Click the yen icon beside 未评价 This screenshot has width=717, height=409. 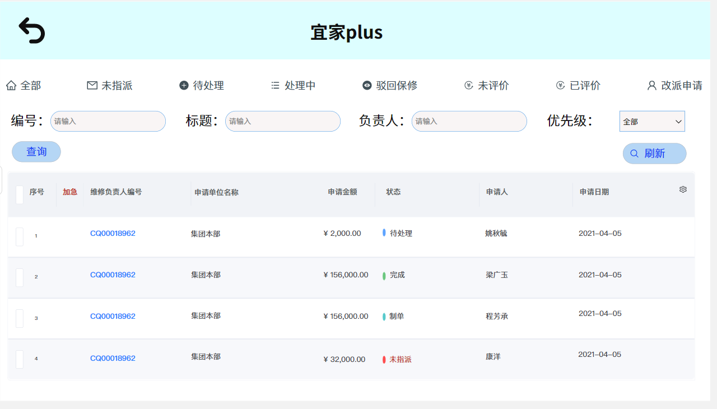point(469,86)
